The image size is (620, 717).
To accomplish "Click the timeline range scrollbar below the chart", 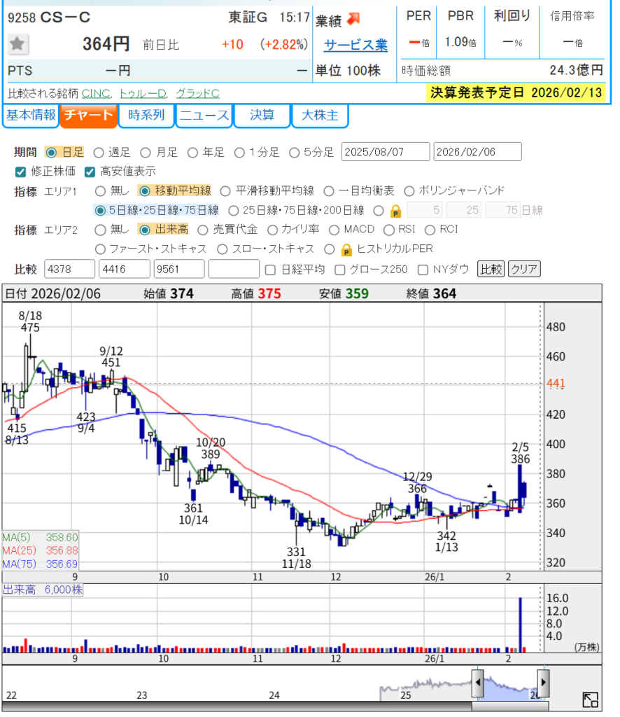I will tap(509, 706).
